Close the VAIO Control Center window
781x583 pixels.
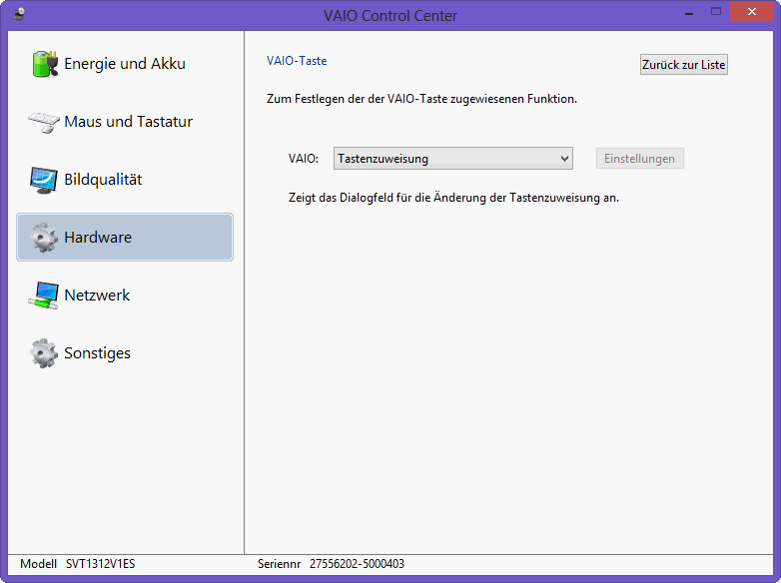click(x=749, y=12)
